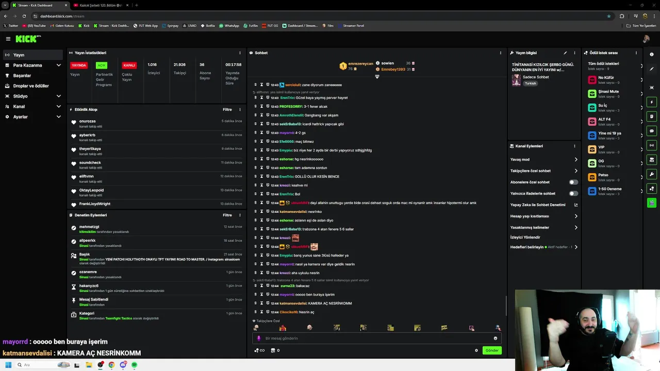Open the FUT Web App bookmark

coord(145,25)
